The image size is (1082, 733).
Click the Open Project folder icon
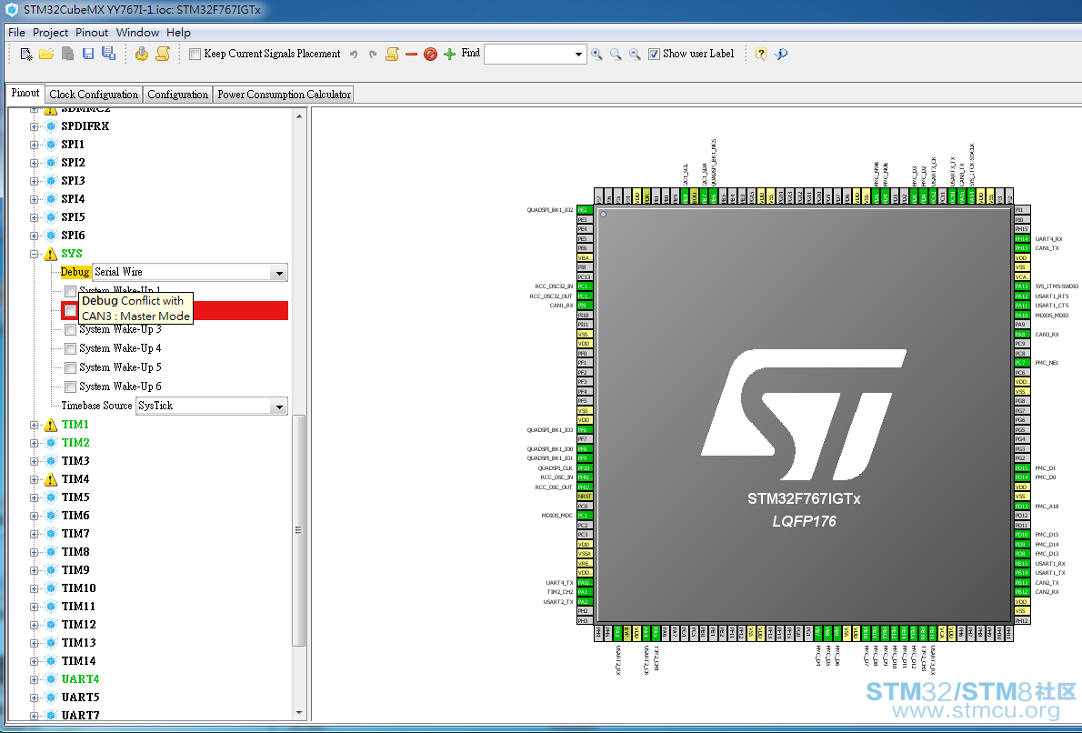pyautogui.click(x=46, y=54)
